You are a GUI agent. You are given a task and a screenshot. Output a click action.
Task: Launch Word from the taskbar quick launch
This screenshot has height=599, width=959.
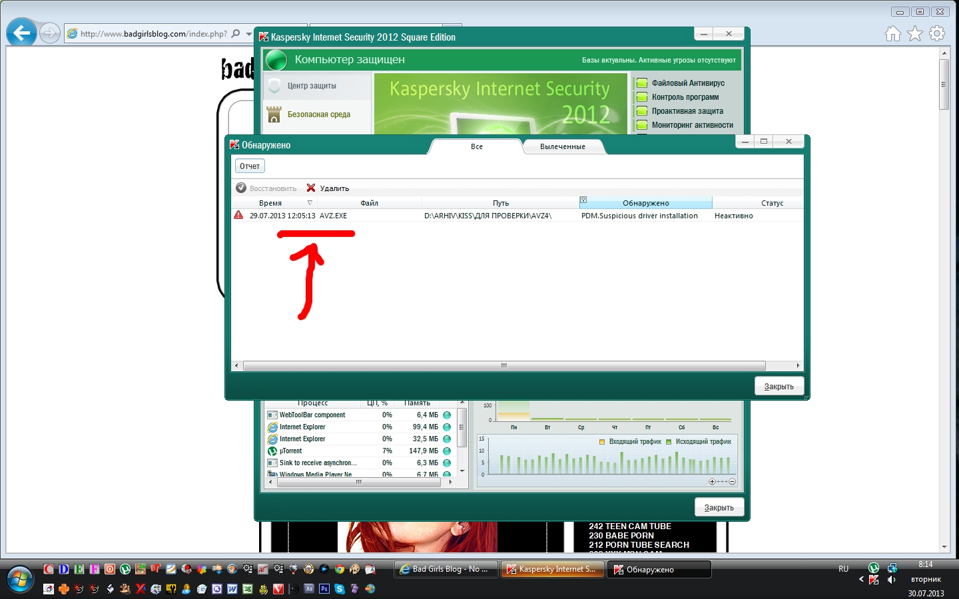pos(232,588)
